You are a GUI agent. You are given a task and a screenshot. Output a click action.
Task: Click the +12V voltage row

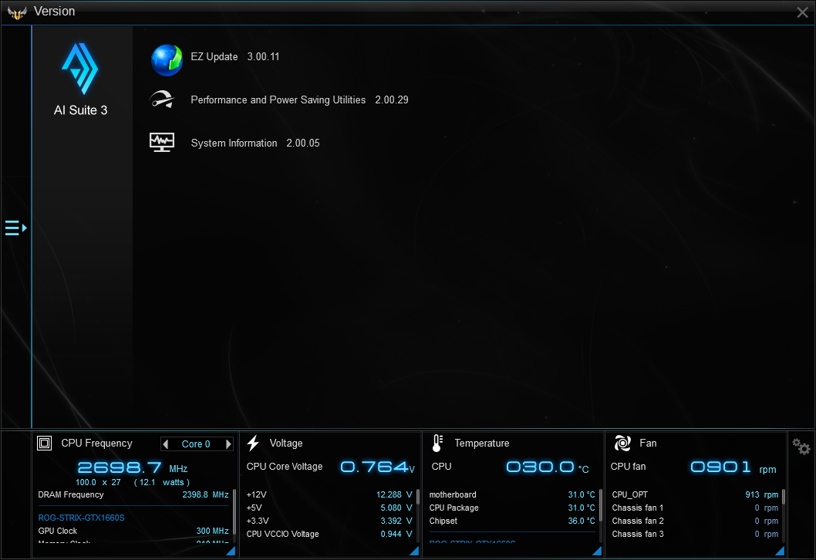pyautogui.click(x=329, y=495)
